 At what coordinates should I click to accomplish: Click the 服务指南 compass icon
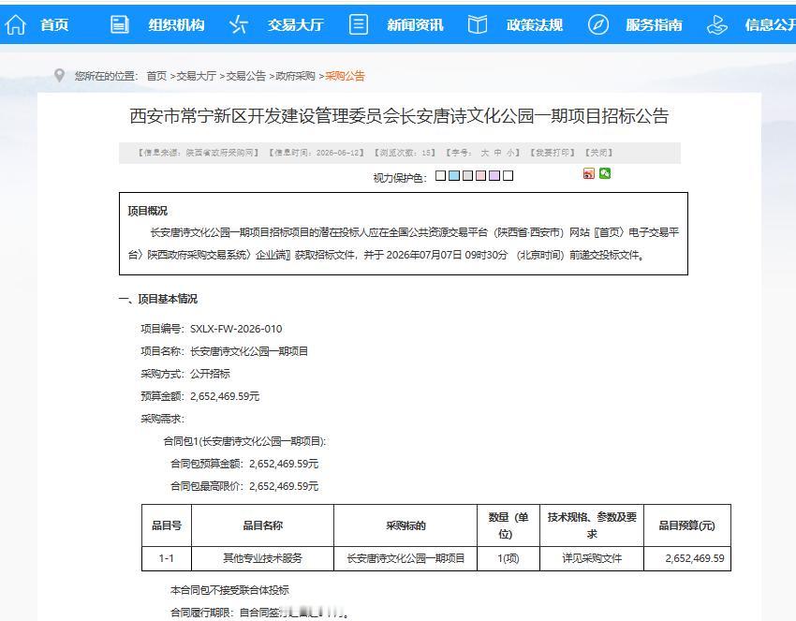598,24
